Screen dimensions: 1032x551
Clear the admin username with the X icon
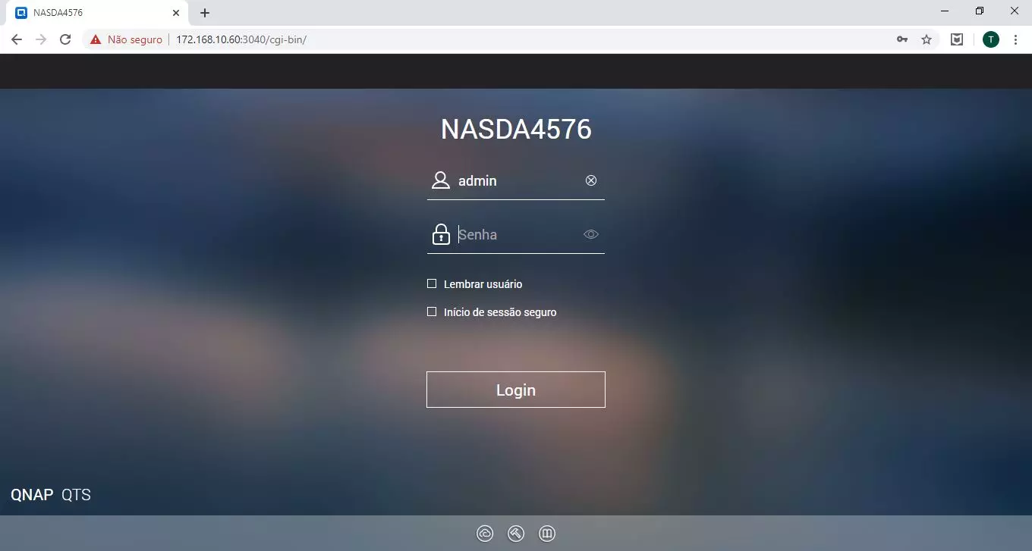click(x=591, y=180)
